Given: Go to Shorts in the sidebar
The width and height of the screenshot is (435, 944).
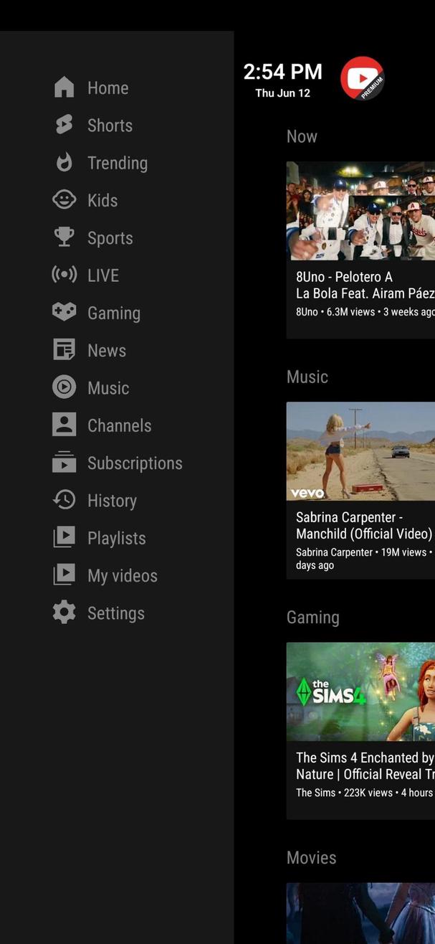Looking at the screenshot, I should pyautogui.click(x=110, y=126).
